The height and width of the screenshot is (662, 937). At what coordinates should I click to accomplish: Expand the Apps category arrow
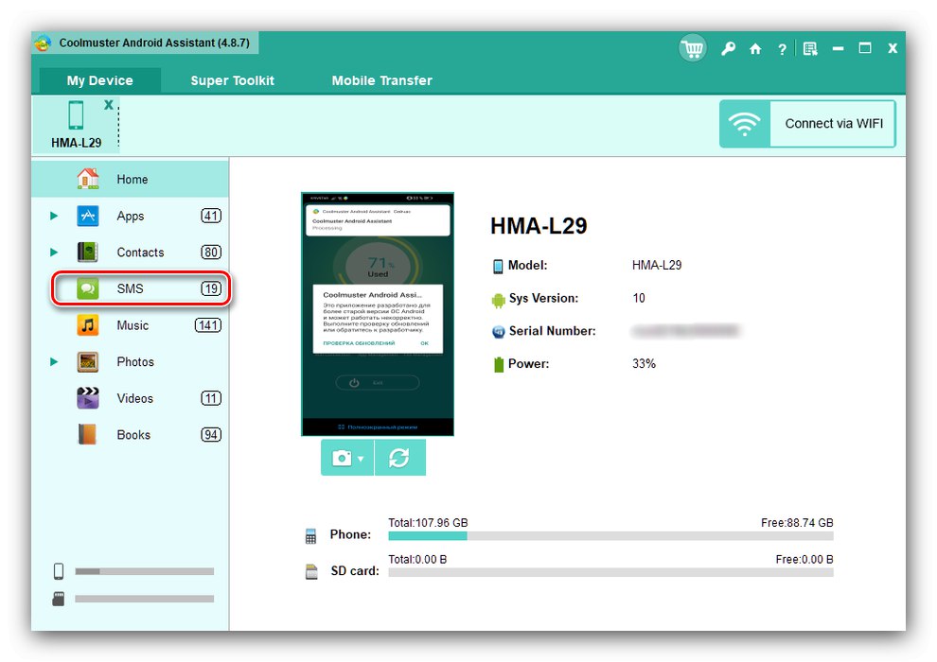54,216
